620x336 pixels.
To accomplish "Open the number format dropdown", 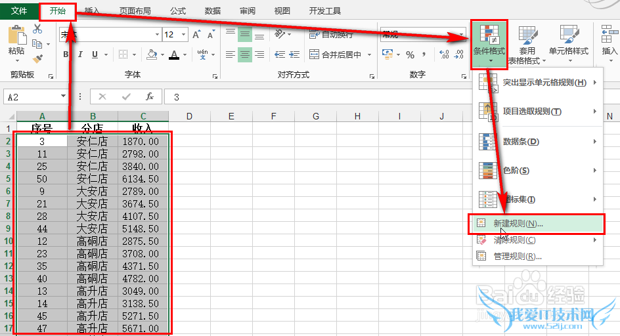I will pos(462,35).
